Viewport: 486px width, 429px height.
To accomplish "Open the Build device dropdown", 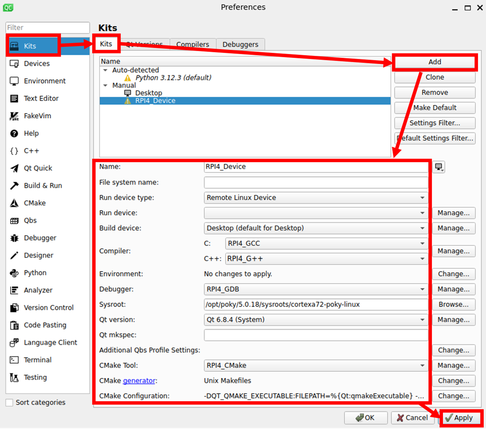I will tap(316, 228).
